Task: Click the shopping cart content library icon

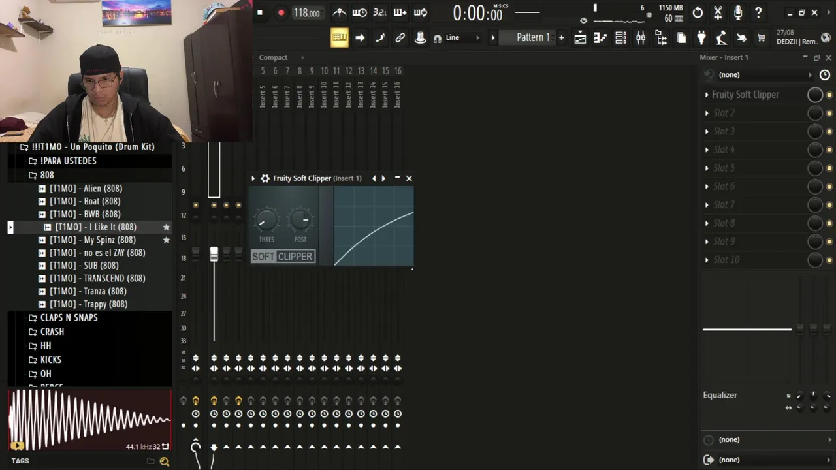Action: pos(762,39)
